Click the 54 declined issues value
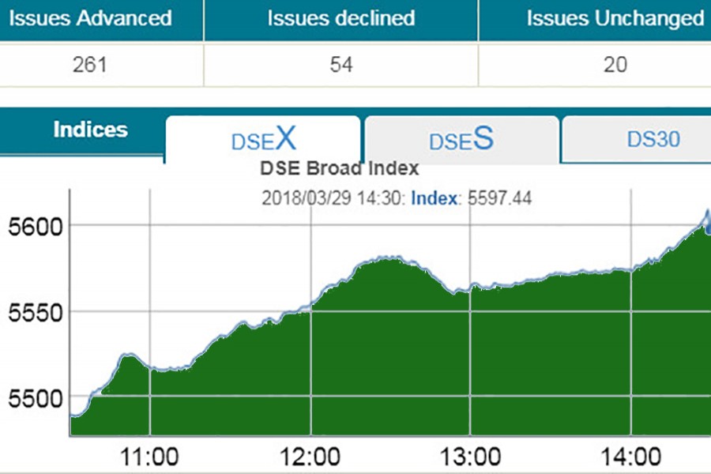Image resolution: width=711 pixels, height=474 pixels. [x=340, y=65]
